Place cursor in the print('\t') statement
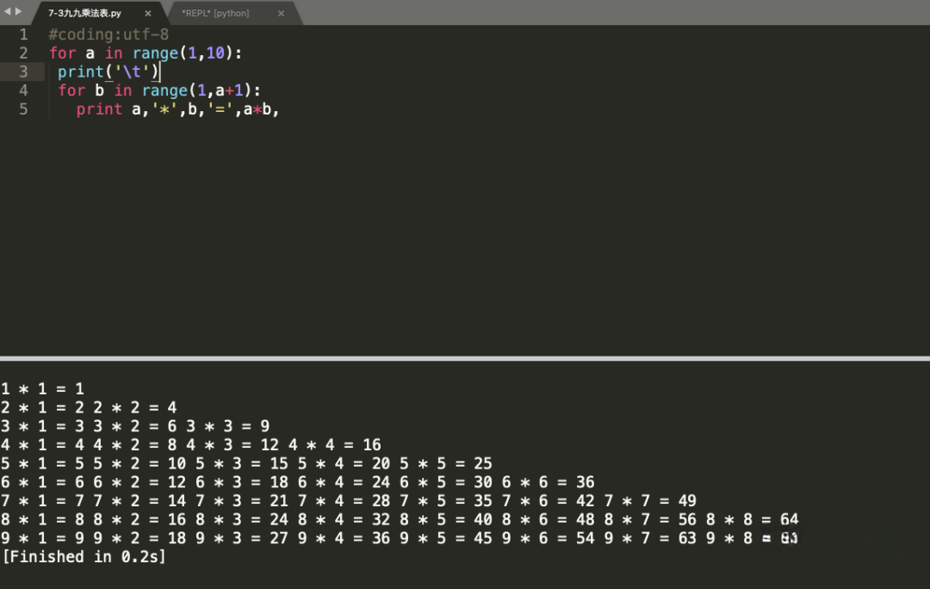 pos(108,72)
